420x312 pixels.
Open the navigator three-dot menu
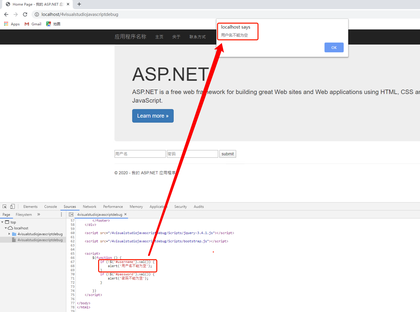(x=61, y=215)
